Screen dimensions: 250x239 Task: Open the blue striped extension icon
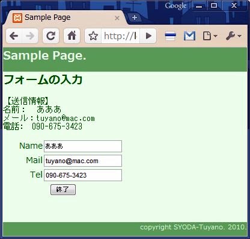coord(170,36)
